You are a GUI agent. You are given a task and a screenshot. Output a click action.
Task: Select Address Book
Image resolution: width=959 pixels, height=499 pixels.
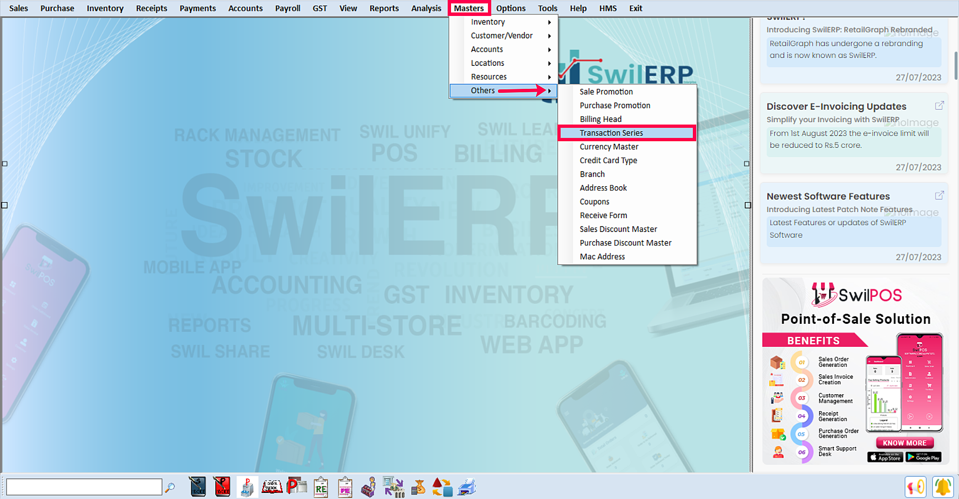(x=627, y=188)
